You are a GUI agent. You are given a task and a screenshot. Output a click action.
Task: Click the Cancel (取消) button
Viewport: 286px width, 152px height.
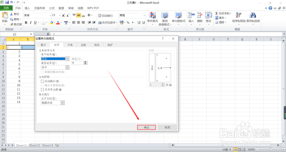coord(167,127)
